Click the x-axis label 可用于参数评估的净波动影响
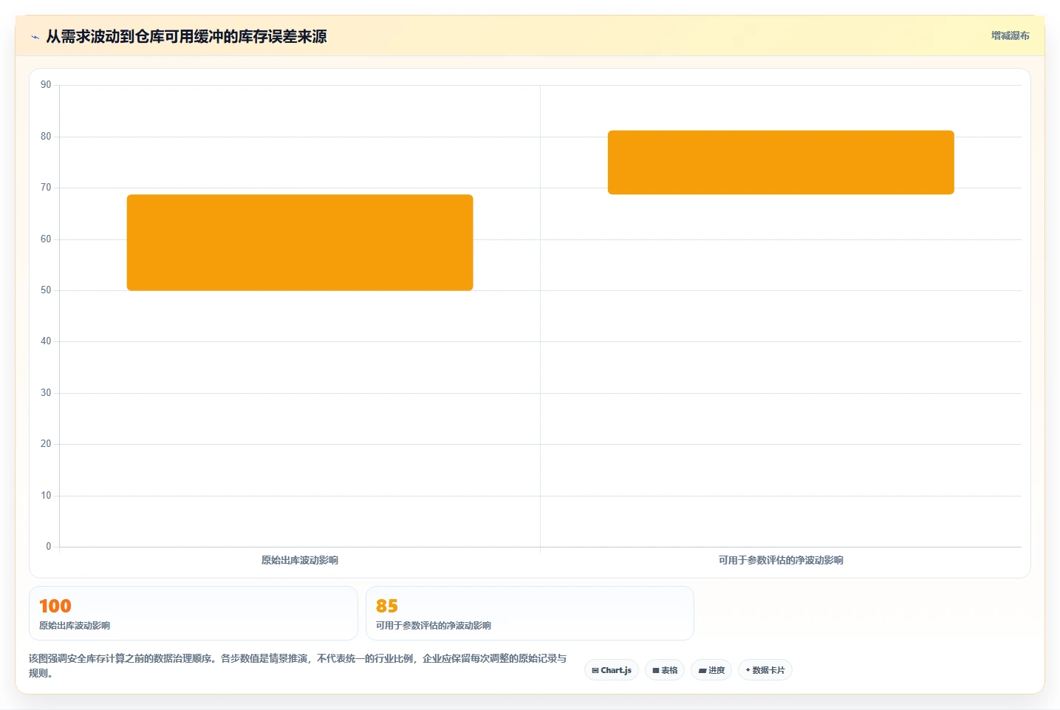 781,560
